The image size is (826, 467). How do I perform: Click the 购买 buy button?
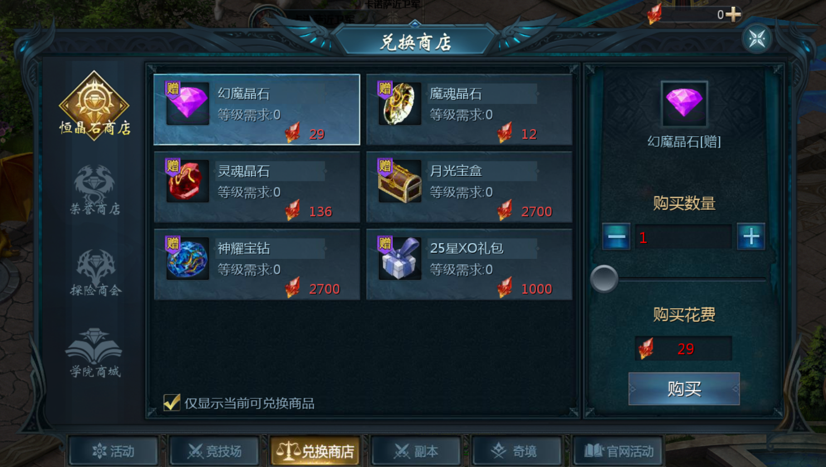684,389
